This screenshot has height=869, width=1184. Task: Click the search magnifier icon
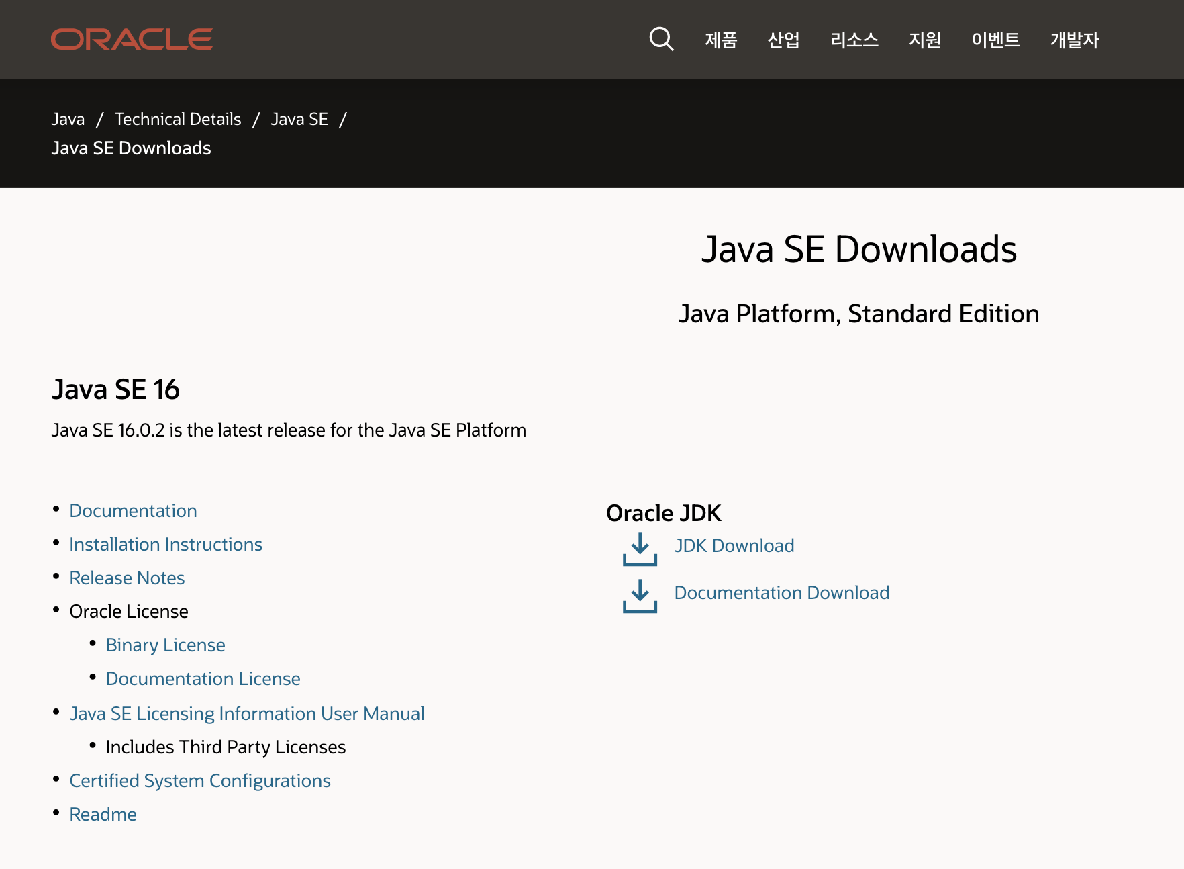click(661, 39)
